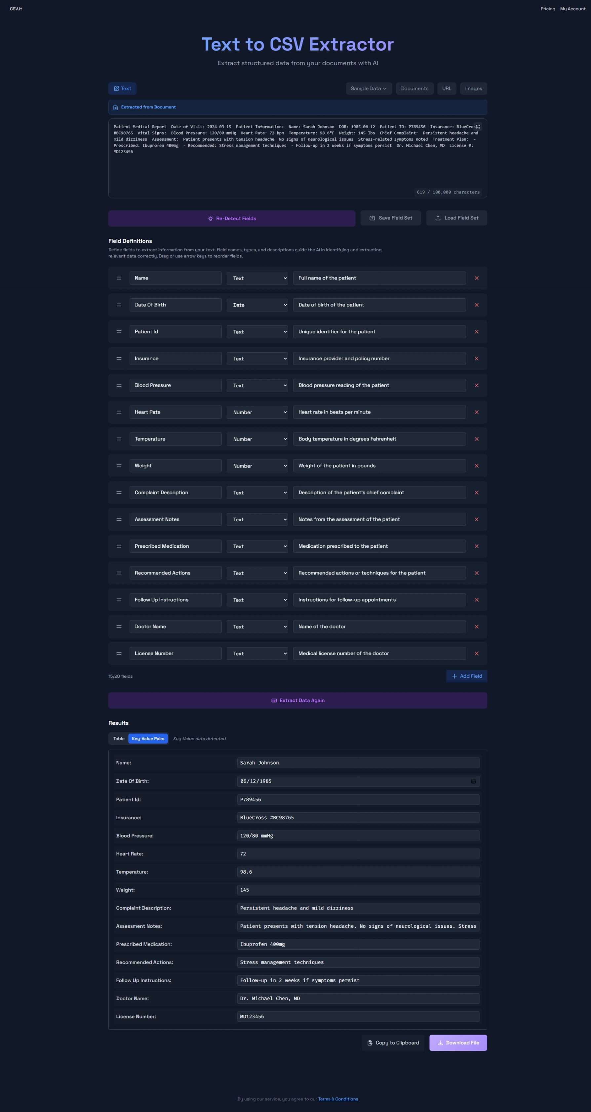Select the Documents input tab

tap(414, 89)
